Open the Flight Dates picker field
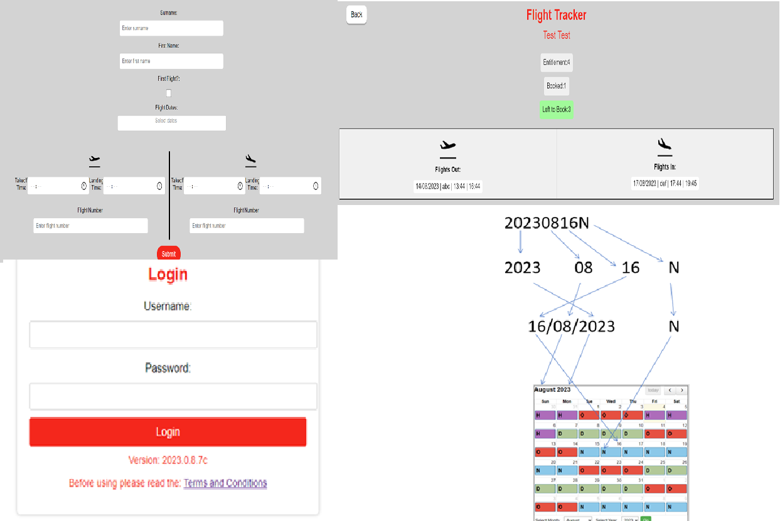Viewport: 780px width, 521px height. pyautogui.click(x=171, y=123)
